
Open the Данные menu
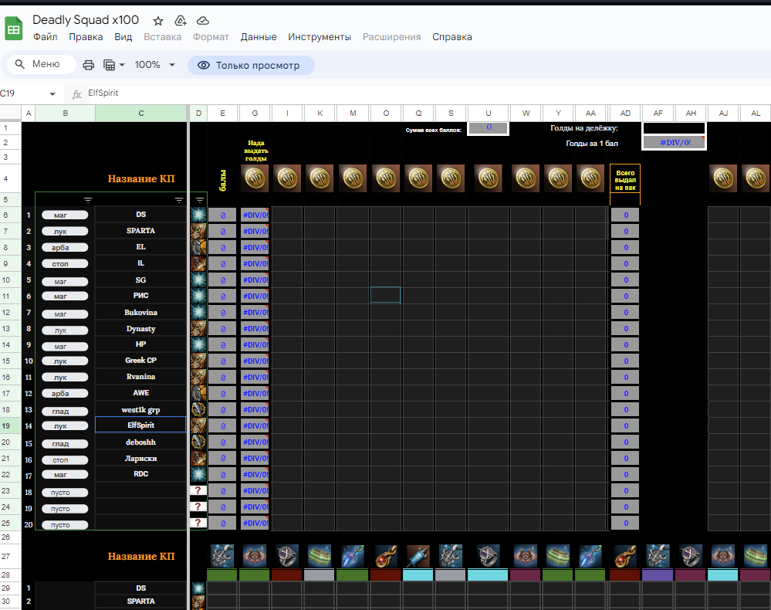pyautogui.click(x=259, y=37)
